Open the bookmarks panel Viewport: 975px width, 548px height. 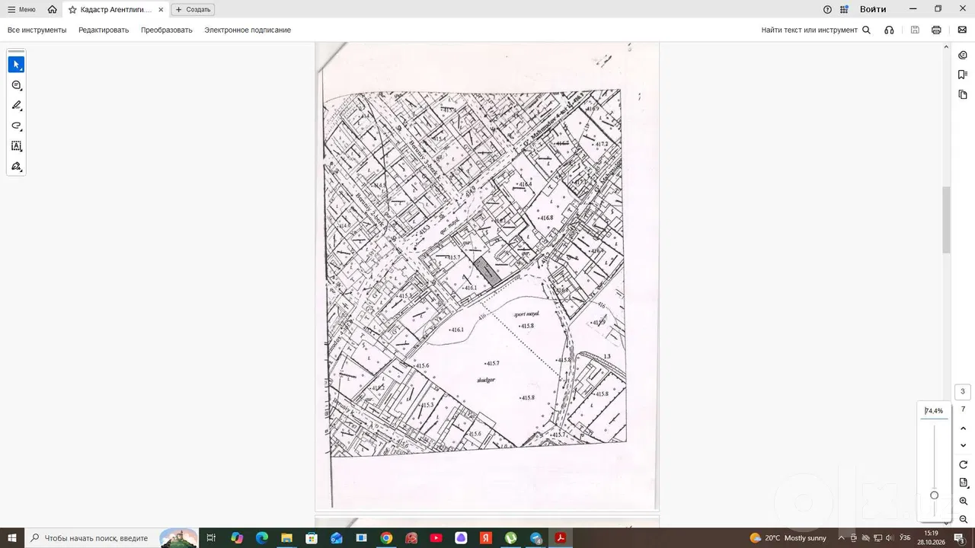click(x=963, y=75)
